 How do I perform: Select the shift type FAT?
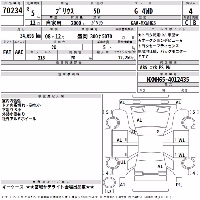[x=7, y=52]
